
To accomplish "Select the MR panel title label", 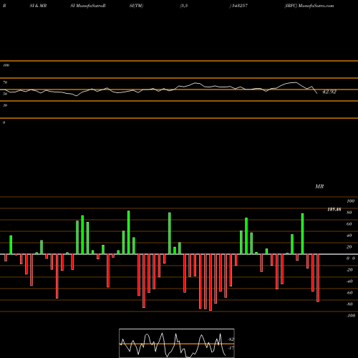I will (319, 186).
